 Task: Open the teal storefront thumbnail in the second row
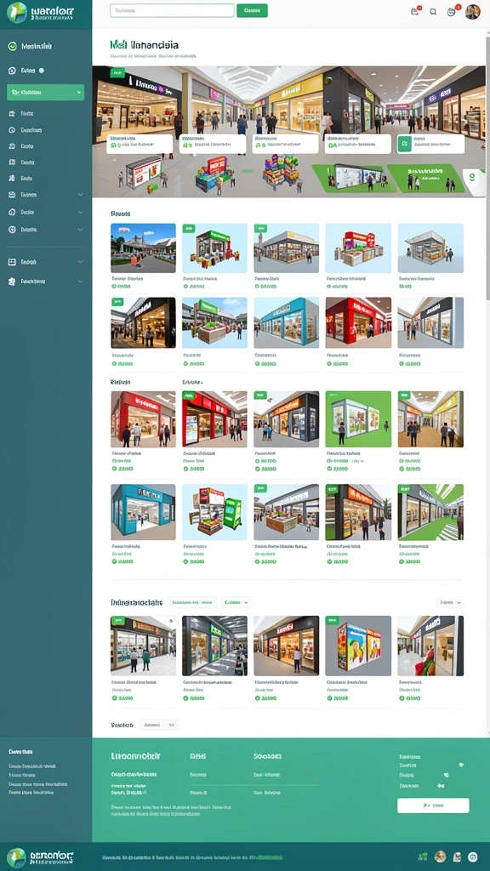pyautogui.click(x=287, y=322)
